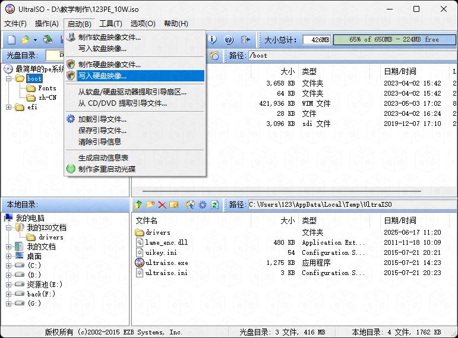Click the green refresh icon in local toolbar
Viewport: 458px width, 338px height.
[x=214, y=205]
